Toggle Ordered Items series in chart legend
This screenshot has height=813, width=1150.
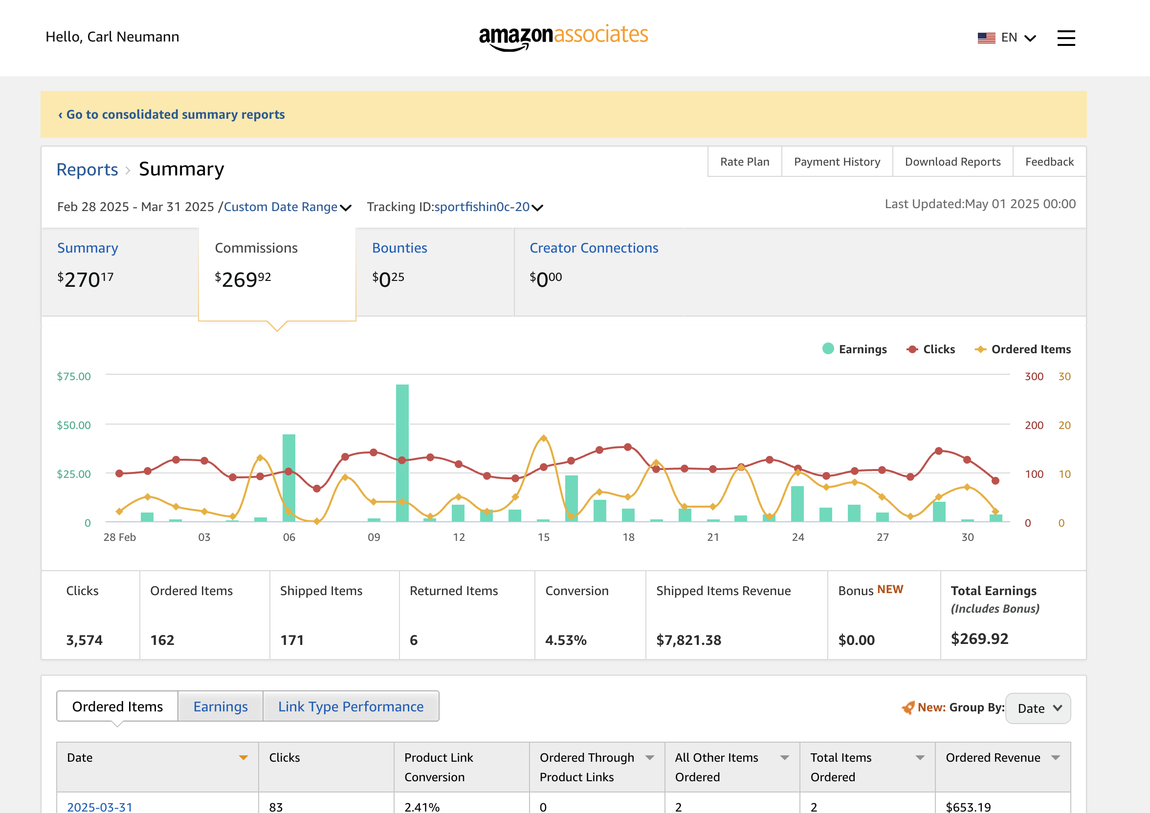click(1023, 349)
